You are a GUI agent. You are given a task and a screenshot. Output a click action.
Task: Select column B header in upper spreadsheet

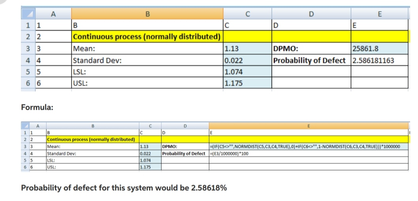pos(147,14)
